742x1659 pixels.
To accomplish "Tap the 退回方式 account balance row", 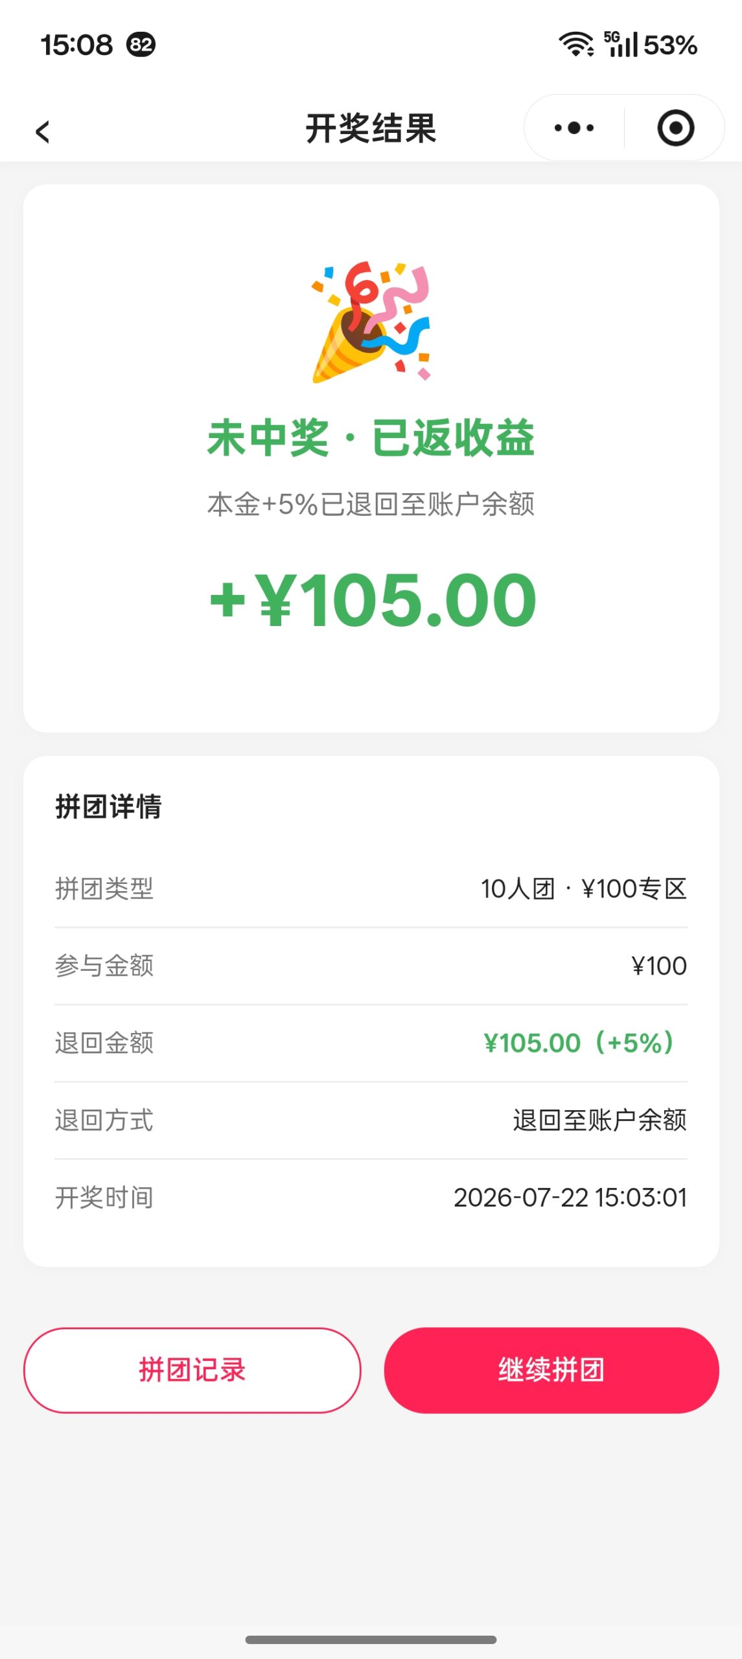I will pos(371,1120).
